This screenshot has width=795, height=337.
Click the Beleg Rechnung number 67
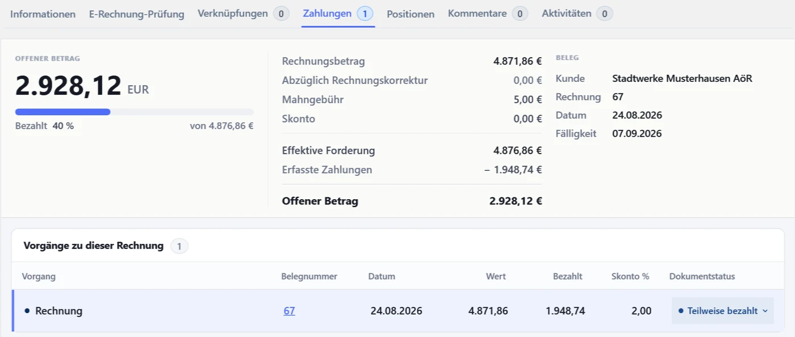618,97
